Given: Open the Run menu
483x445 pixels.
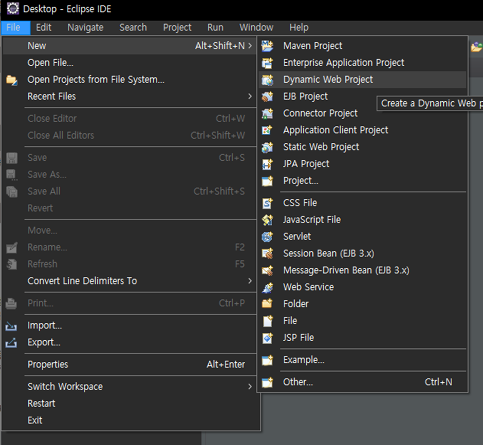Looking at the screenshot, I should (215, 28).
